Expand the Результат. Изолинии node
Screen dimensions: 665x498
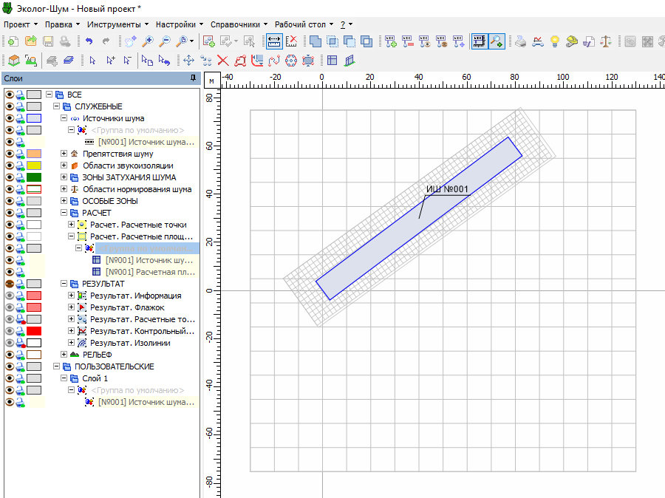click(72, 343)
